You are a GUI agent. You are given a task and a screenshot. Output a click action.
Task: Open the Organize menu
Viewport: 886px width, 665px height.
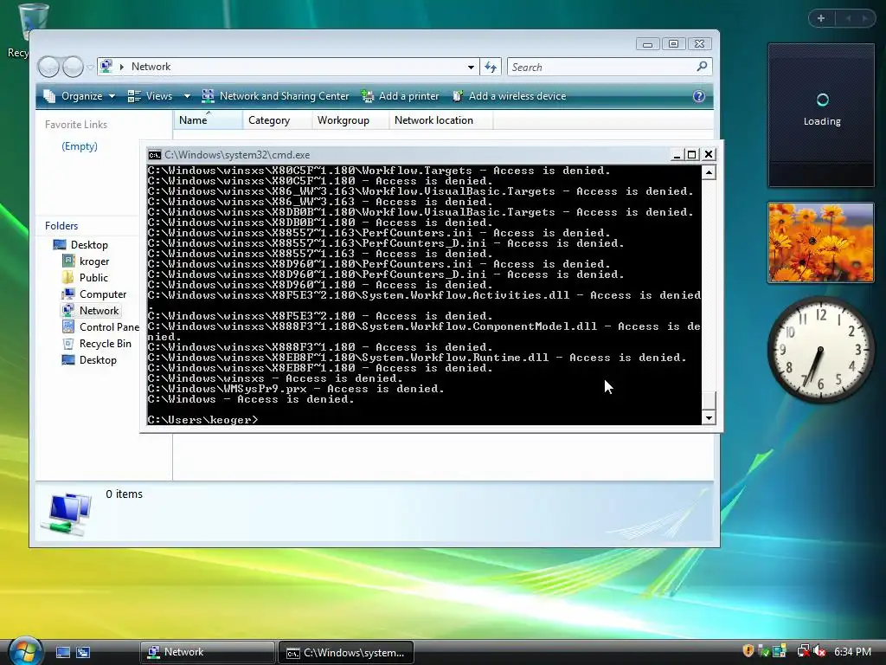(x=80, y=96)
